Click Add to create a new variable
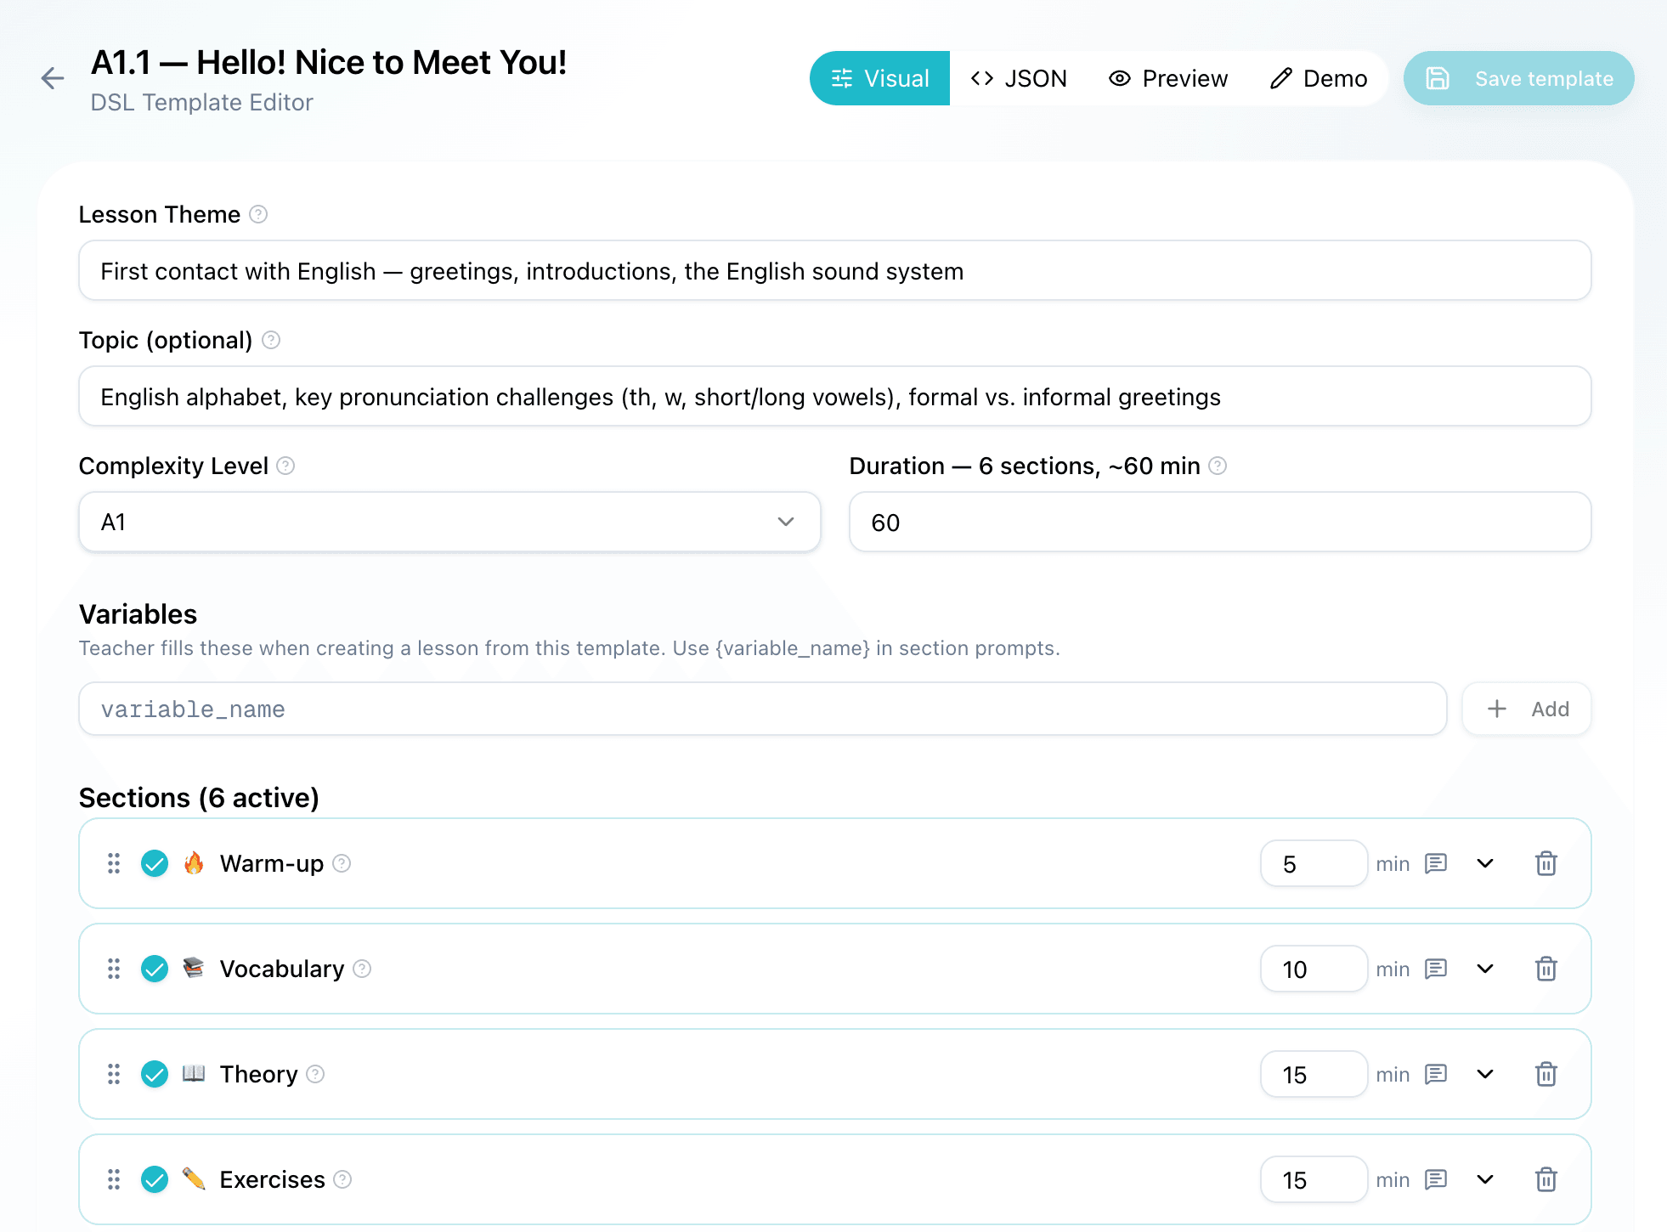 point(1526,709)
